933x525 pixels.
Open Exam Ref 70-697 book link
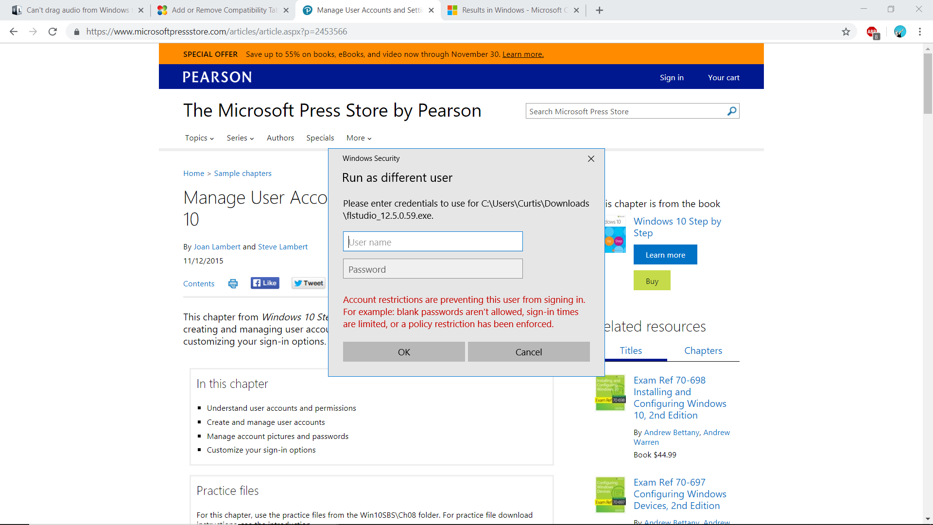tap(680, 494)
